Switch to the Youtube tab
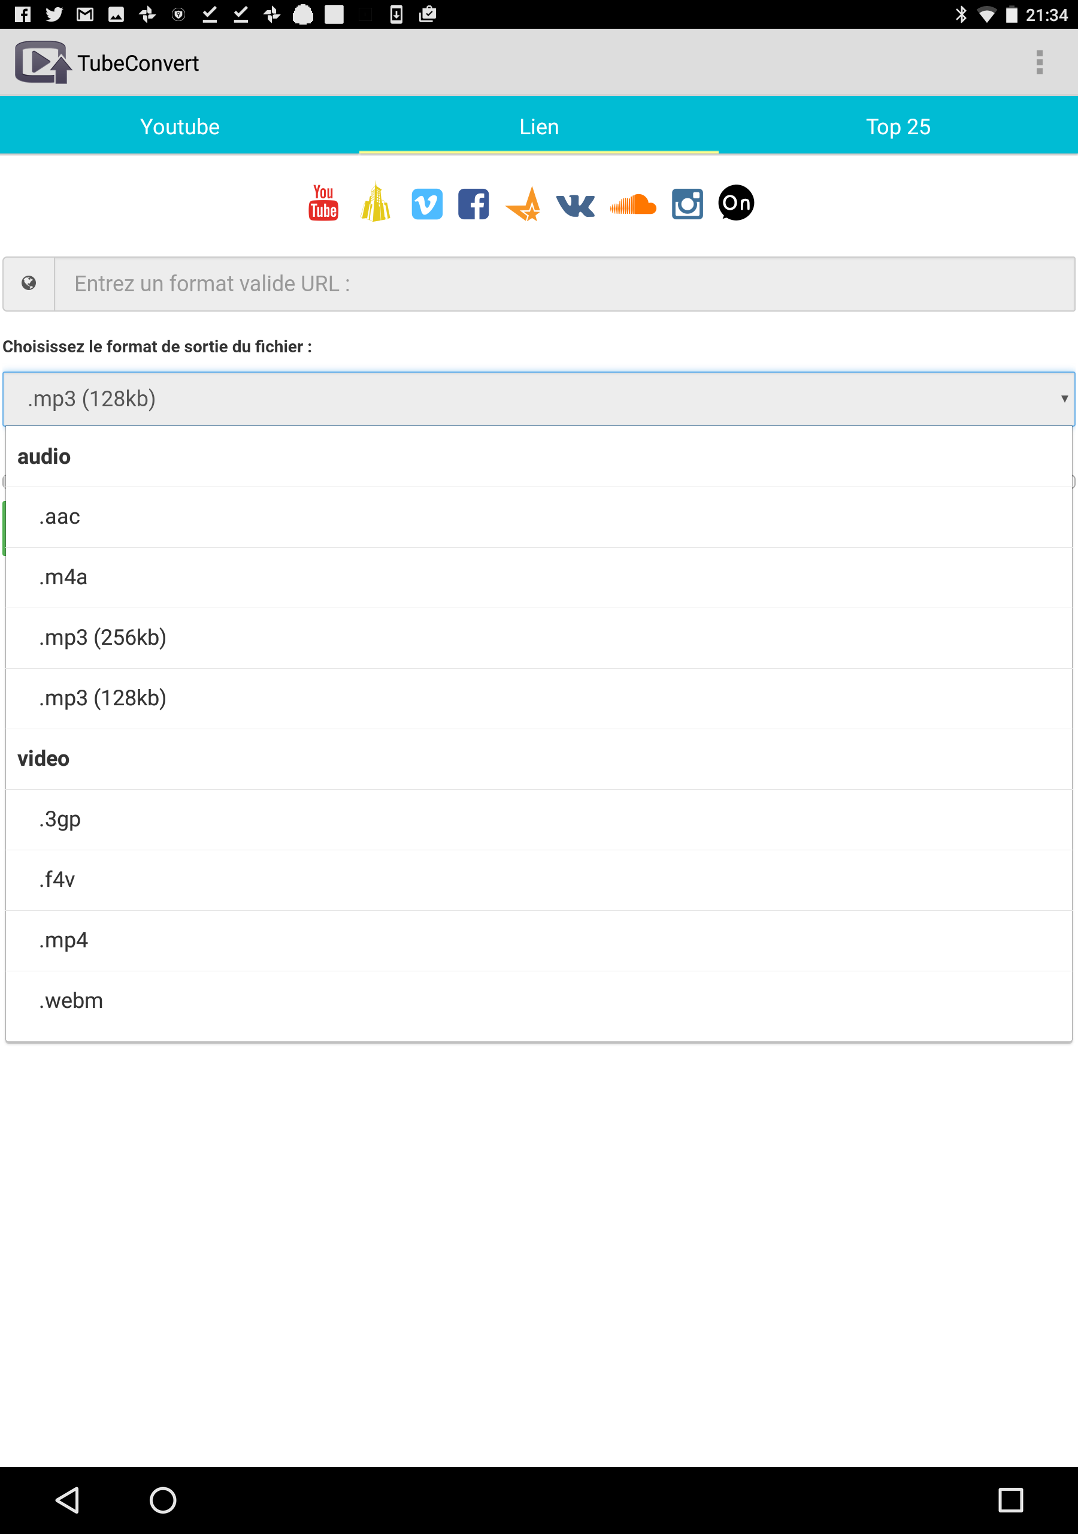Image resolution: width=1078 pixels, height=1534 pixels. point(180,126)
